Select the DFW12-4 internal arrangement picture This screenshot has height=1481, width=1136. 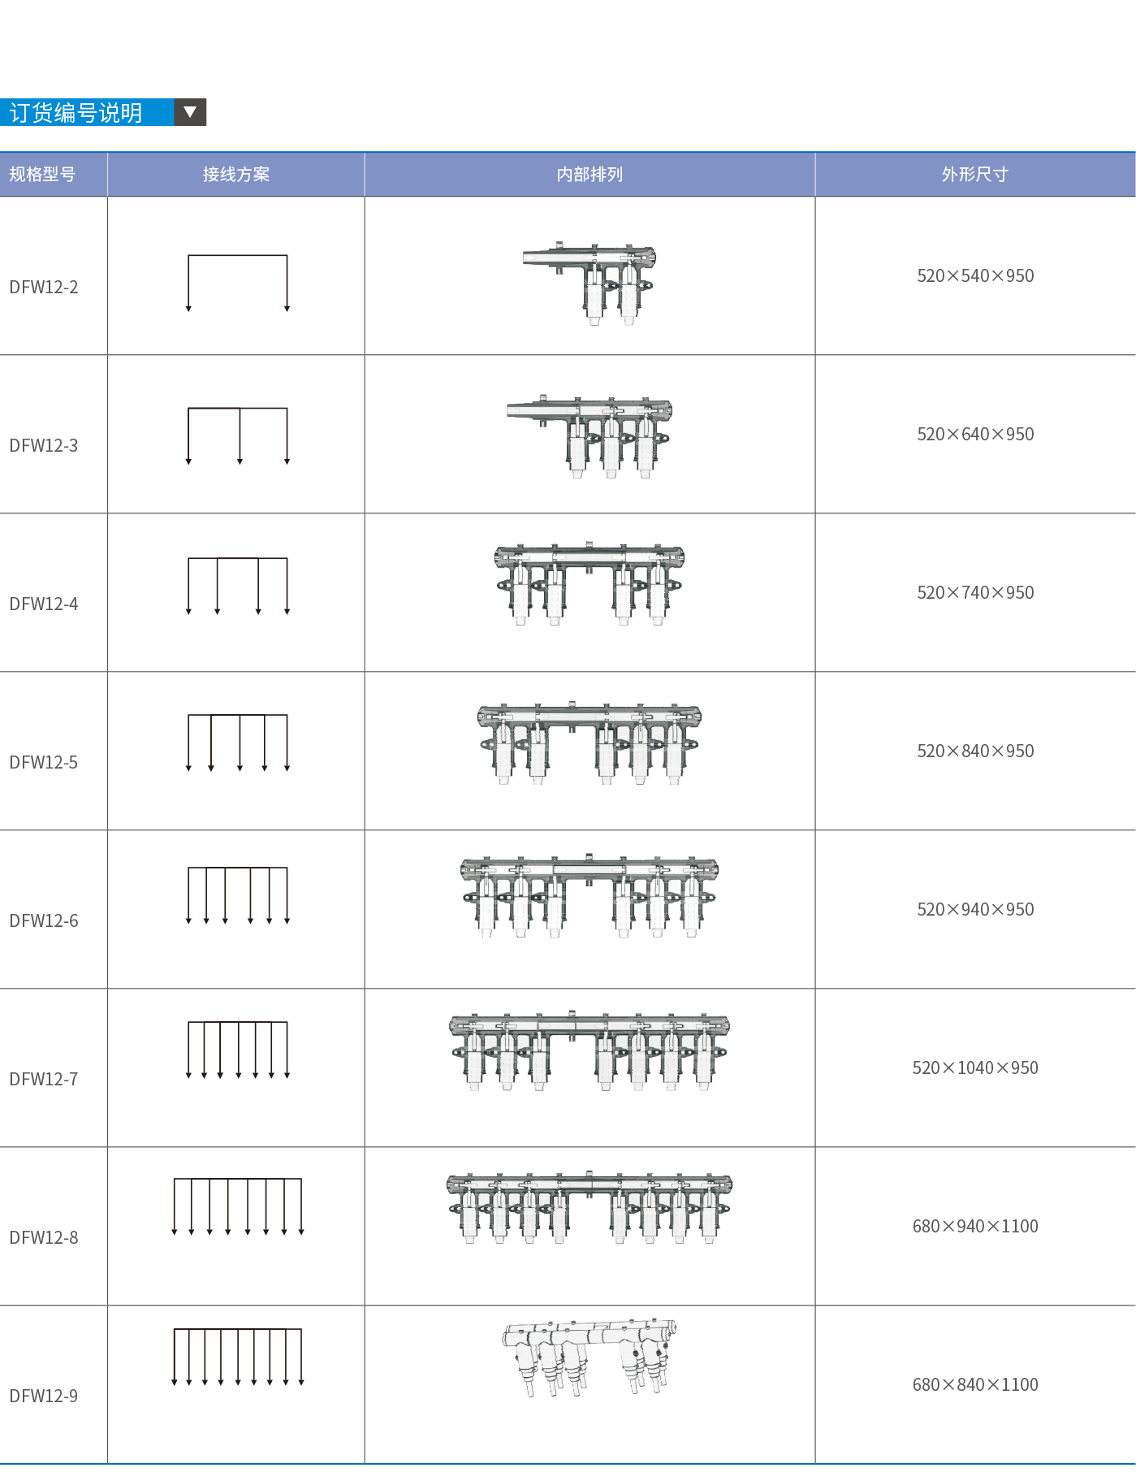[x=590, y=585]
